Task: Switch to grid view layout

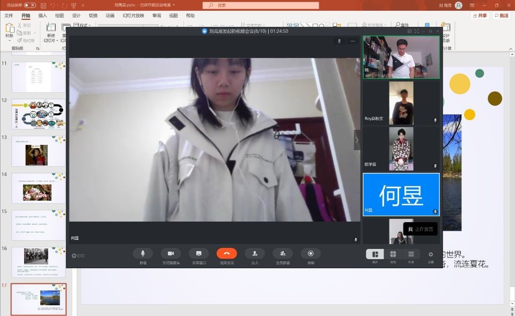Action: pyautogui.click(x=393, y=254)
